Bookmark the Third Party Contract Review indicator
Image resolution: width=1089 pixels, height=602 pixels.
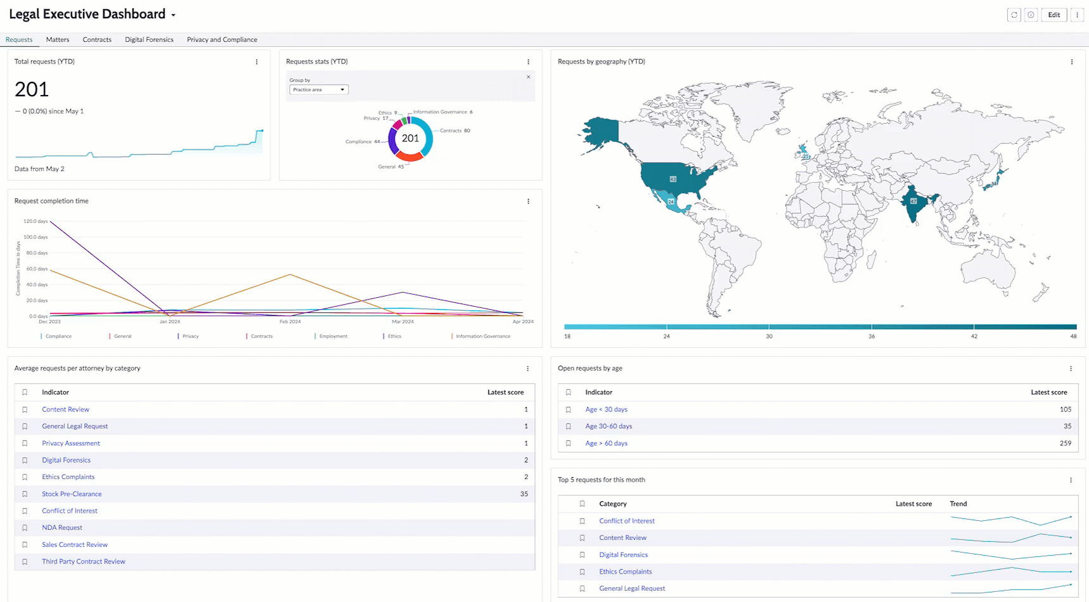coord(25,562)
